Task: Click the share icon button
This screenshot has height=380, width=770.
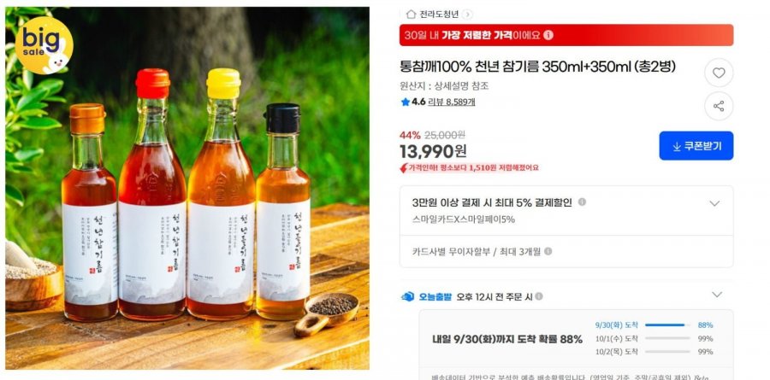Action: [719, 106]
